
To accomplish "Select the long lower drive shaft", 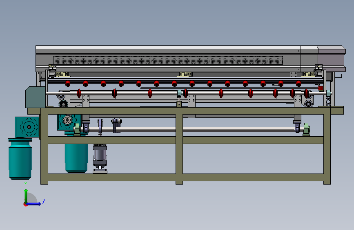I will click(192, 129).
